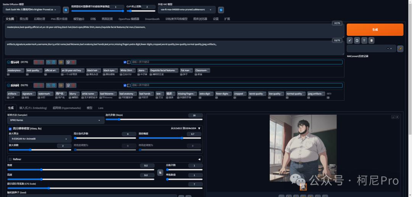Adjust the CLIP 终止层数 slider

(141, 11)
